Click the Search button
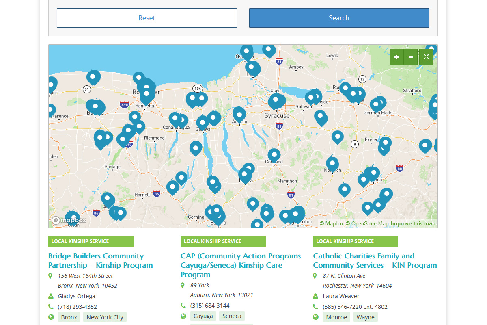The width and height of the screenshot is (487, 325). [339, 18]
